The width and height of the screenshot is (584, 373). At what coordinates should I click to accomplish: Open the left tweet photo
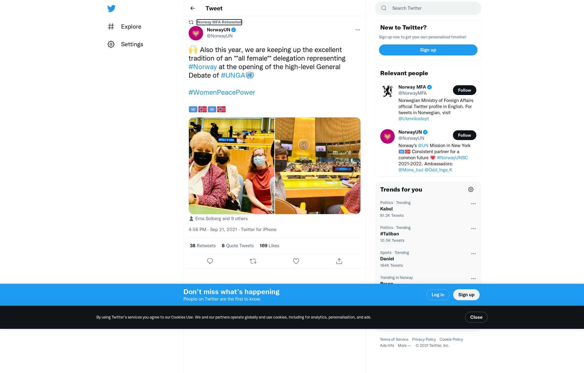click(231, 166)
